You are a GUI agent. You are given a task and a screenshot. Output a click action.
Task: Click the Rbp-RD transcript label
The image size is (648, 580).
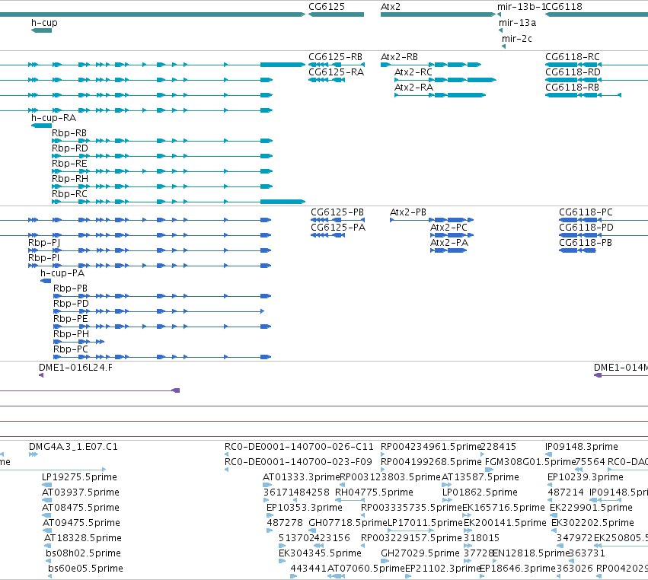70,148
